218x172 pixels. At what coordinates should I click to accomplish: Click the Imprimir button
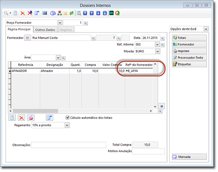[x=189, y=51]
